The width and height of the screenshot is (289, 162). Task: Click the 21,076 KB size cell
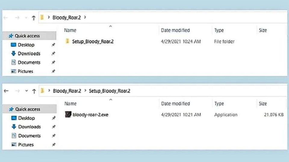tap(274, 115)
